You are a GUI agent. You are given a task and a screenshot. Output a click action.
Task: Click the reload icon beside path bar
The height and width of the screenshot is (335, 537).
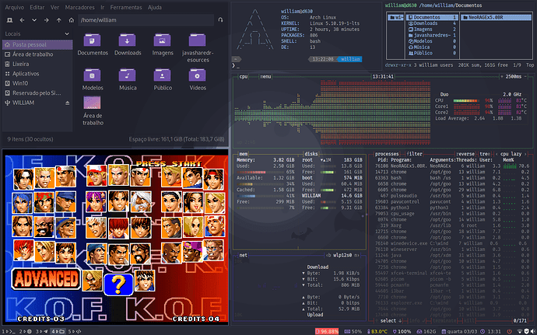220,20
